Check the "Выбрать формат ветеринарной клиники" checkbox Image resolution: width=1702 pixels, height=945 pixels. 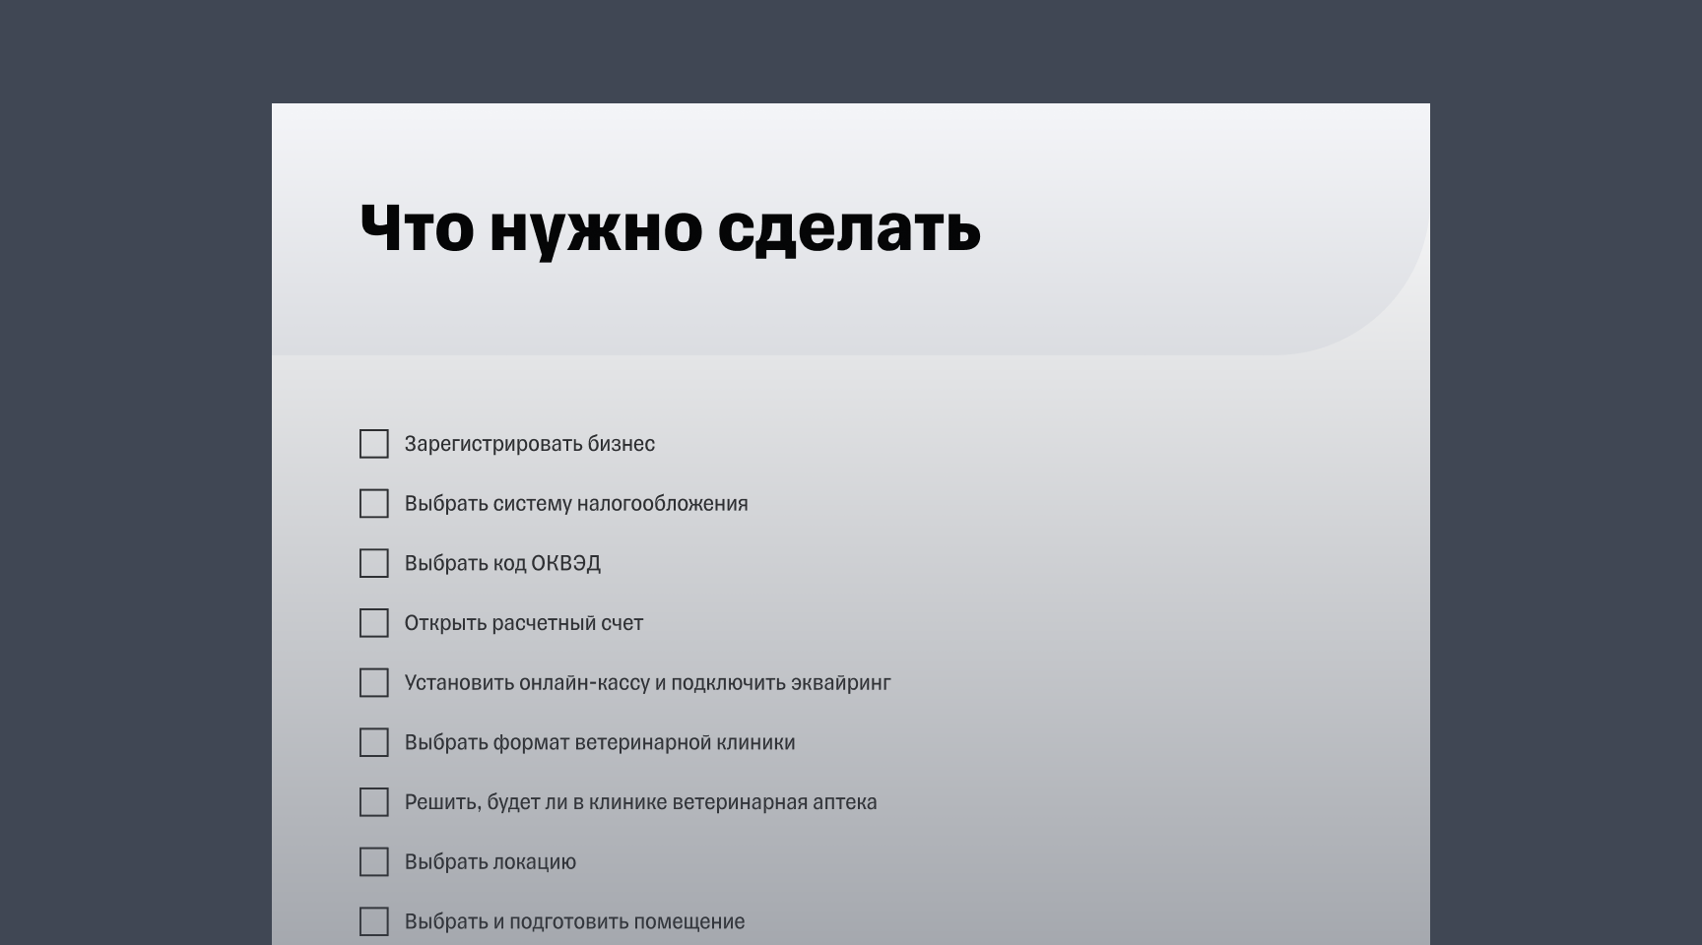click(374, 743)
